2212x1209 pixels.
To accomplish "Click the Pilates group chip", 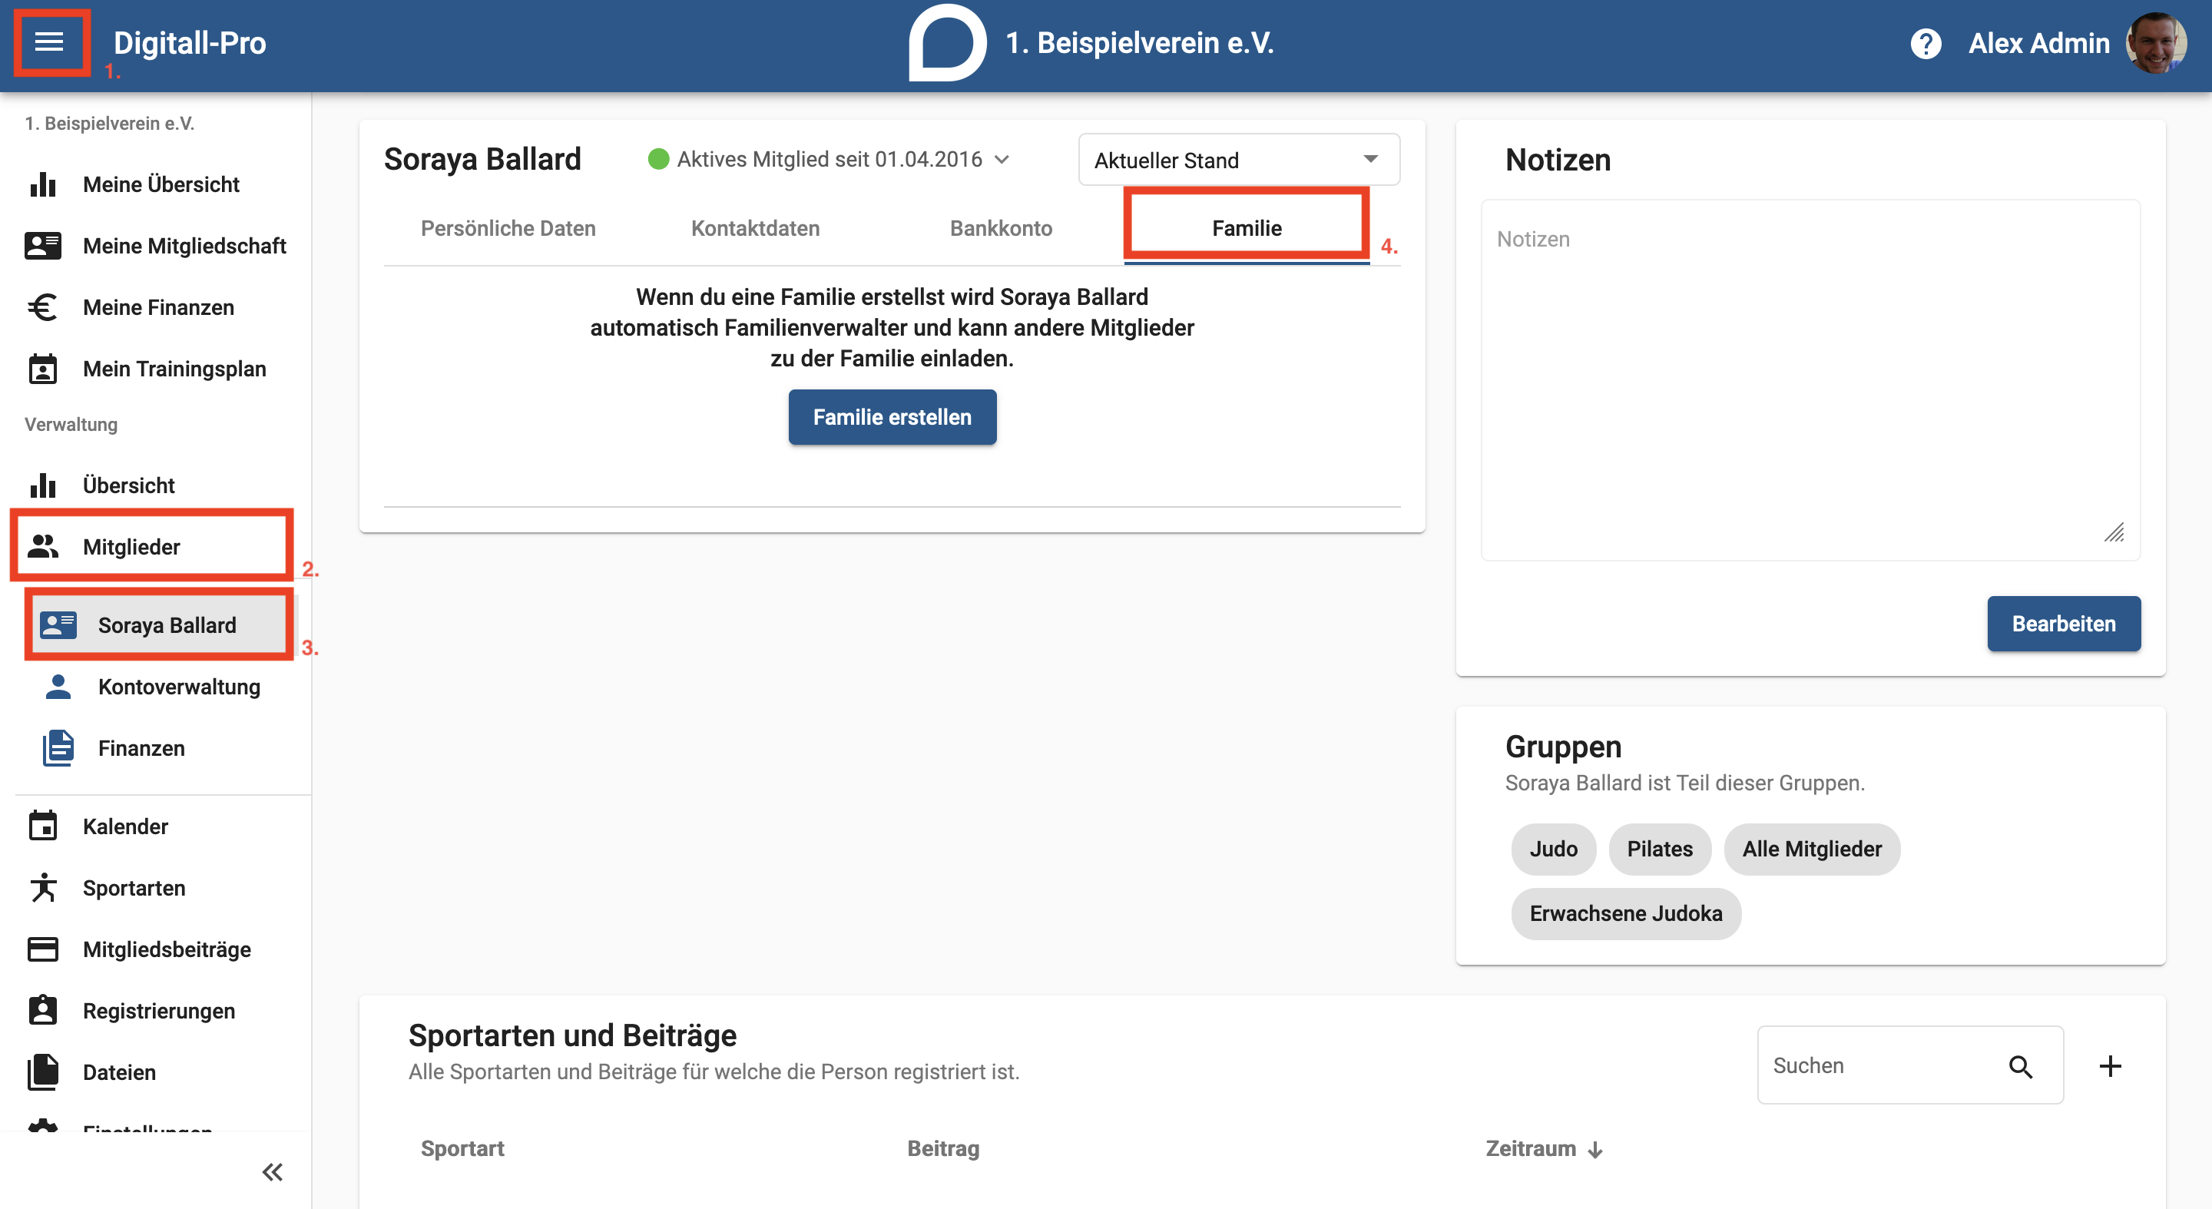I will point(1659,848).
